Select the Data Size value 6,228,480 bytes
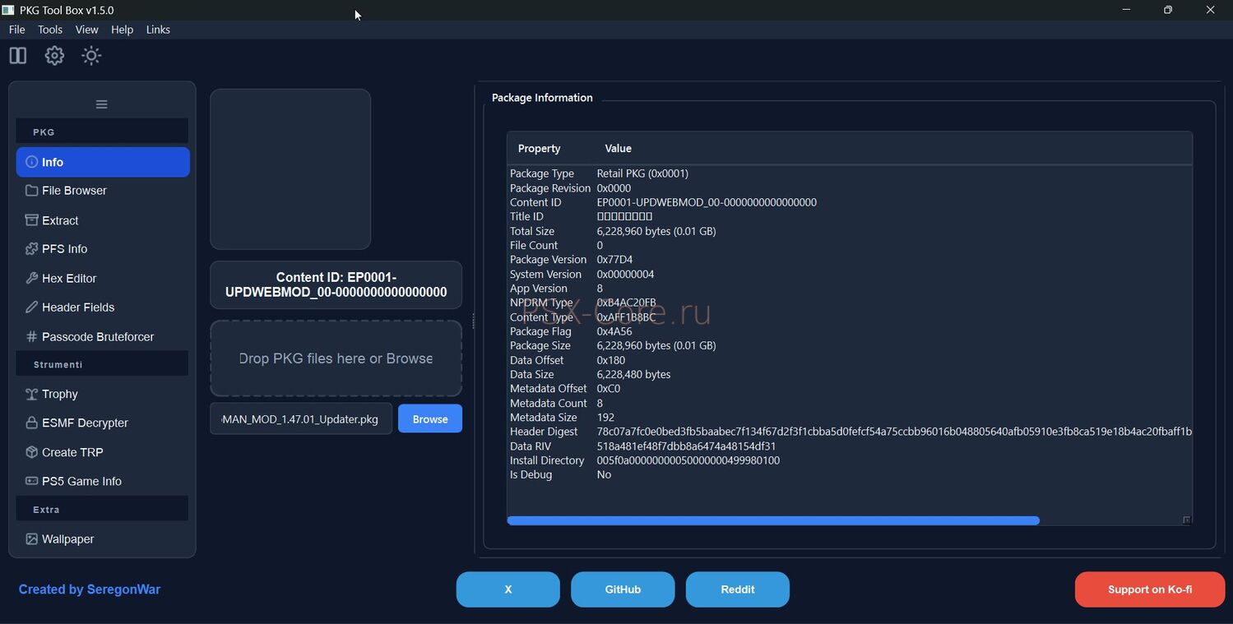This screenshot has height=624, width=1233. [633, 374]
